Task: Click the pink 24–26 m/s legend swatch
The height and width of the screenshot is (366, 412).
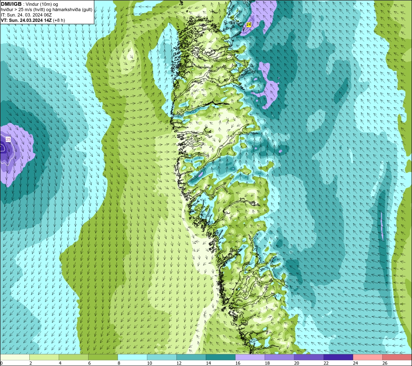Action: coord(368,357)
